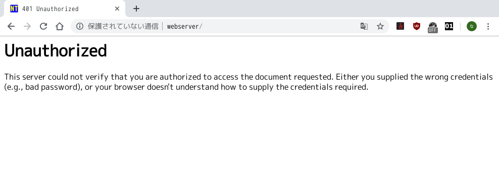499x187 pixels.
Task: Open the home page button
Action: coord(60,26)
